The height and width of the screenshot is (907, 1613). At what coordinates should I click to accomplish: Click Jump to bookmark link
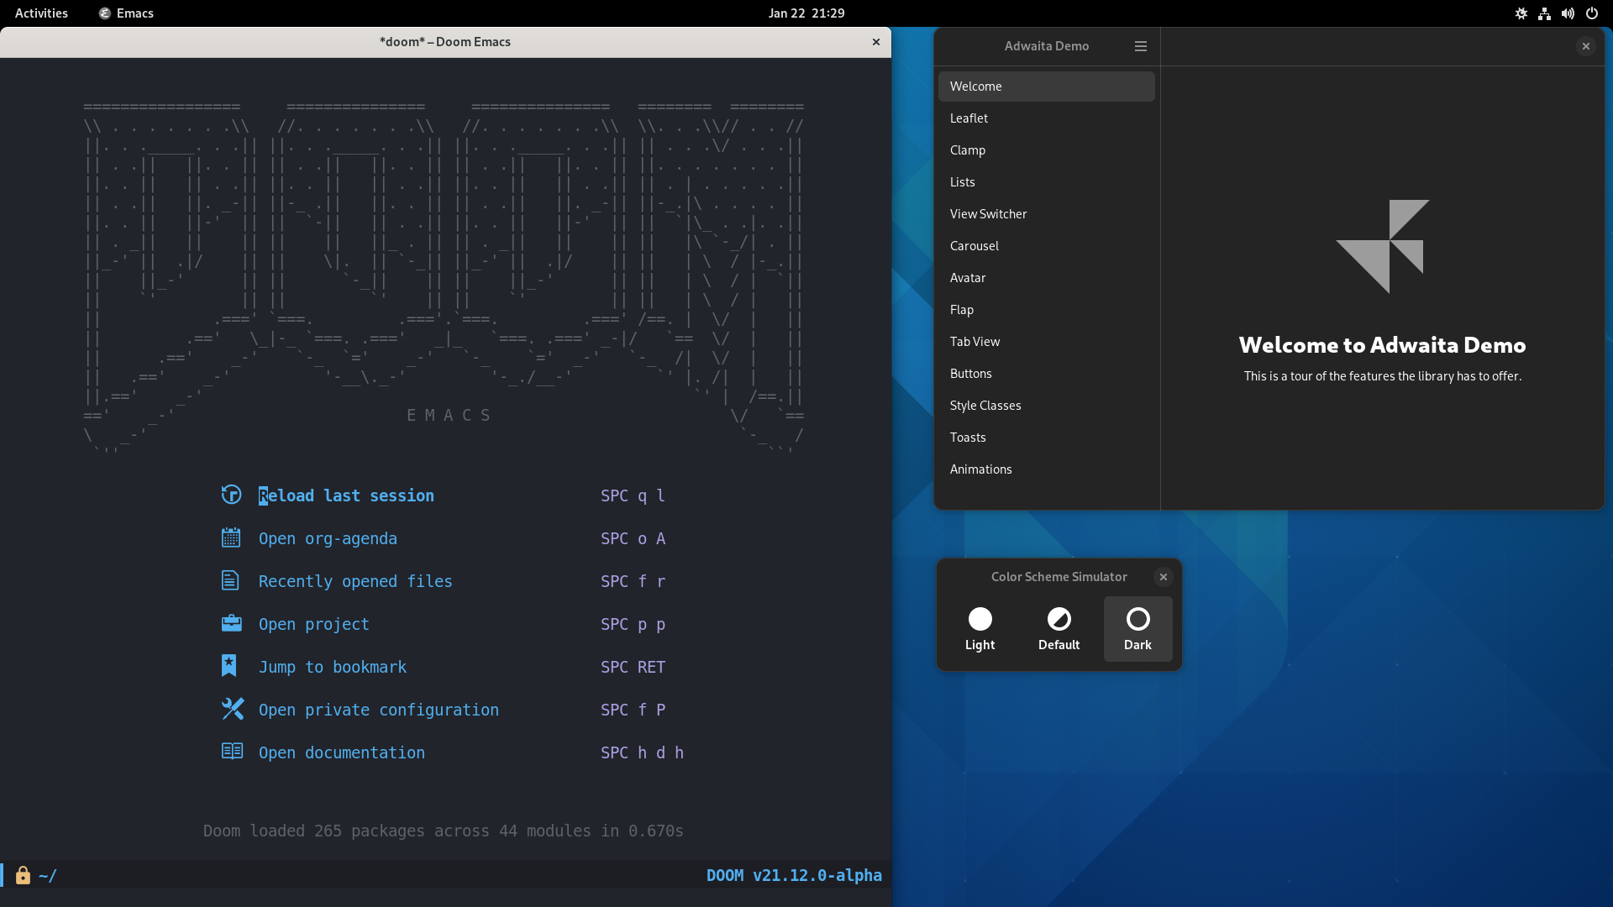click(x=333, y=667)
